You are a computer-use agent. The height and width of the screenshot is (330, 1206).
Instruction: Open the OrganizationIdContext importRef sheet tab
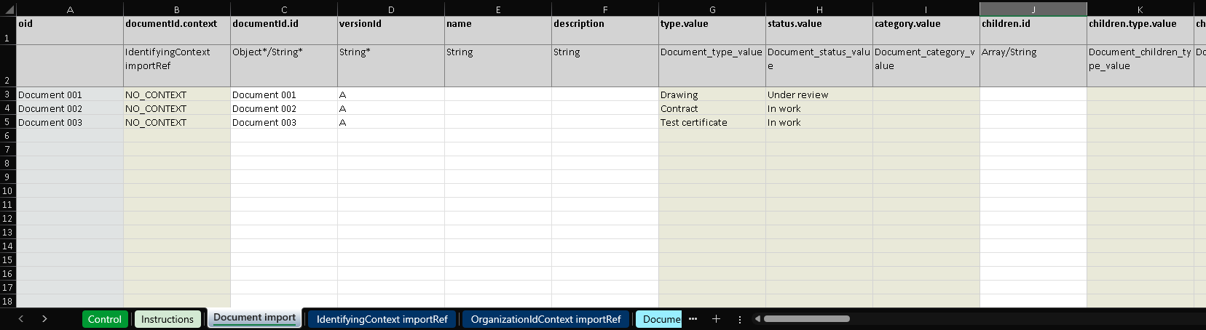coord(545,319)
